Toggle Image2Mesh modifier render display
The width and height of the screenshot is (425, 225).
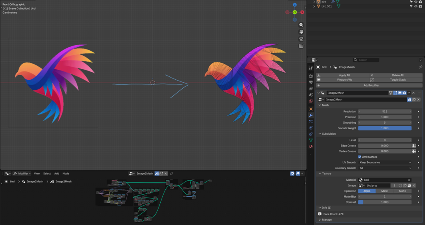coord(404,93)
